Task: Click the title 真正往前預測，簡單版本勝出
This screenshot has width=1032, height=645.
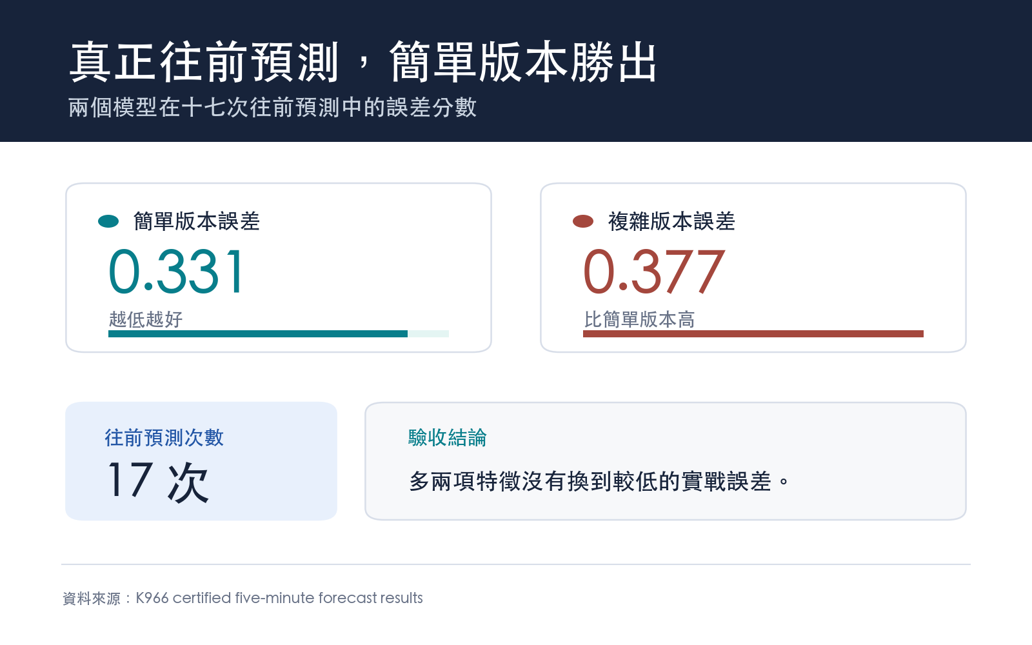Action: (363, 63)
